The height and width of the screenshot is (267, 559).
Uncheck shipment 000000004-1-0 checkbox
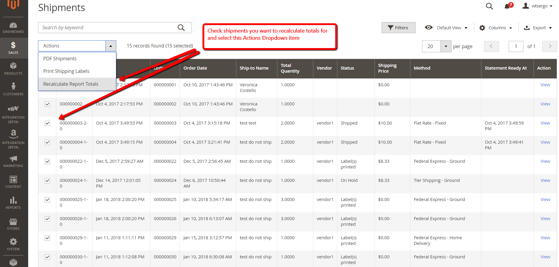click(47, 142)
